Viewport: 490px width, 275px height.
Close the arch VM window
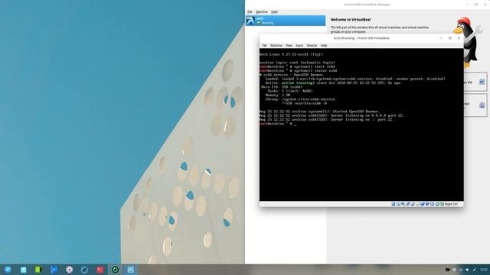[459, 38]
